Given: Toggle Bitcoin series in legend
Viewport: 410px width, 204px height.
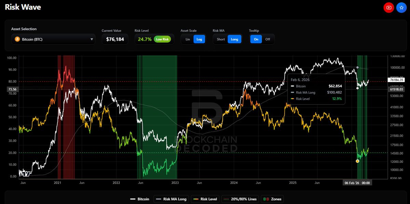Looking at the screenshot, I should pos(140,199).
